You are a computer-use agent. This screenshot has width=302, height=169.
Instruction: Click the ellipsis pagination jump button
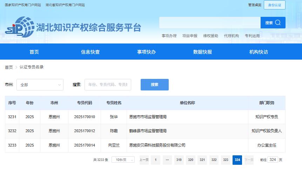tap(167, 160)
